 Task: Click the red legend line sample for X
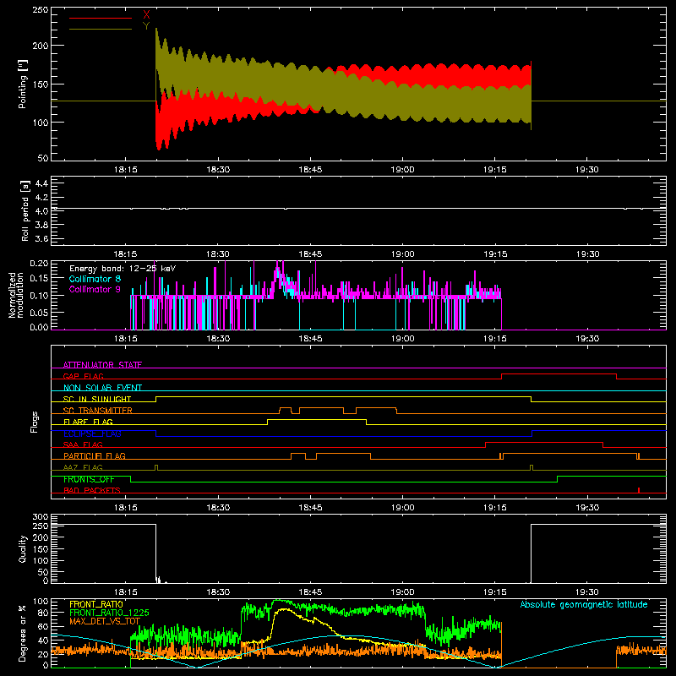(101, 18)
